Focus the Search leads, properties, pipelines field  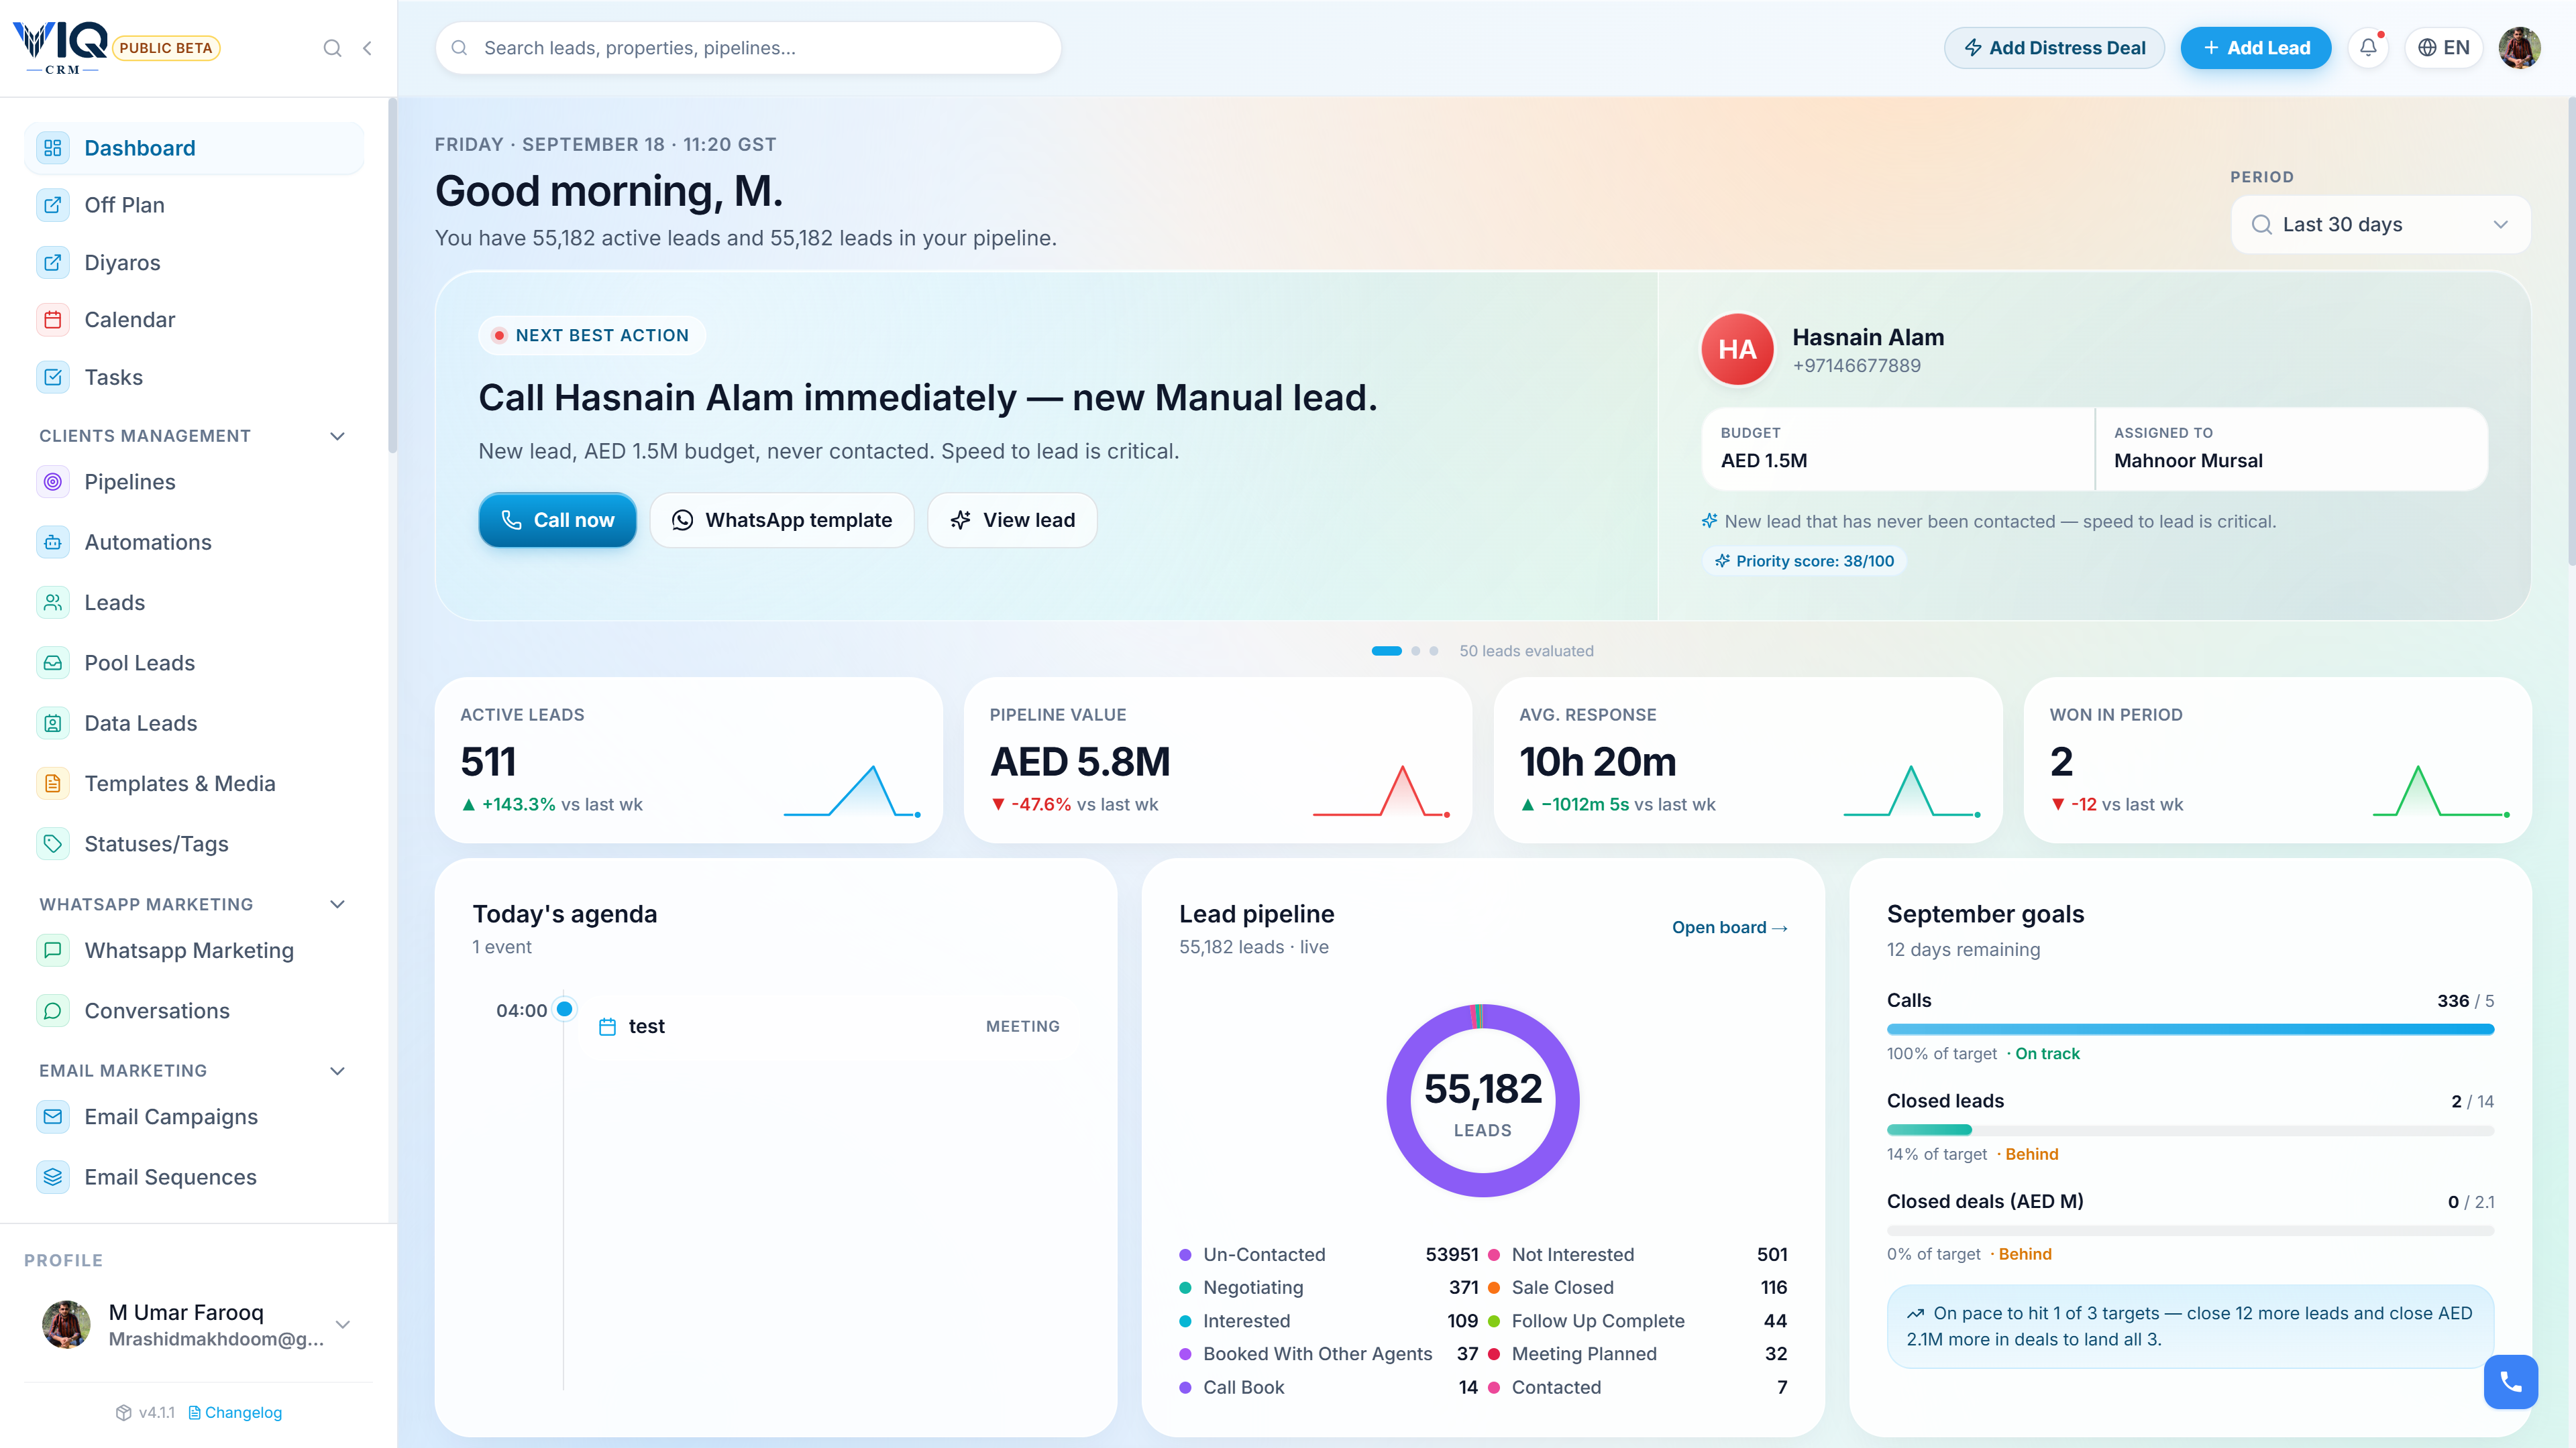coord(748,48)
